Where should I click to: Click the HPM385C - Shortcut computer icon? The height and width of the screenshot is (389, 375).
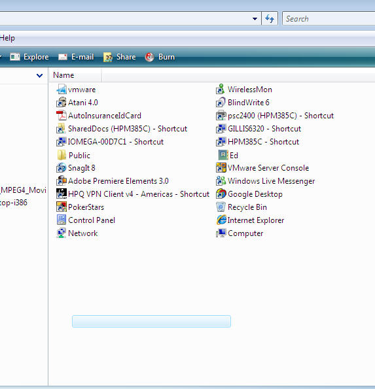tap(221, 142)
